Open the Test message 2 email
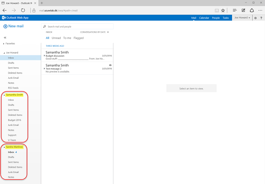 (x=77, y=68)
